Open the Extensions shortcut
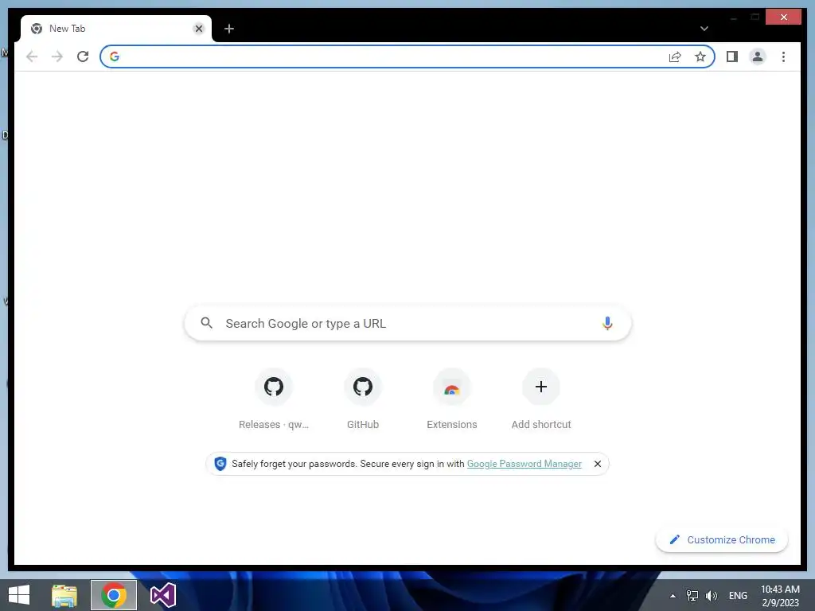Image resolution: width=815 pixels, height=611 pixels. click(452, 399)
